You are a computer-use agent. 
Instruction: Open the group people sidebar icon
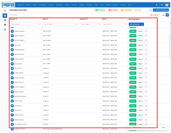coord(5,20)
